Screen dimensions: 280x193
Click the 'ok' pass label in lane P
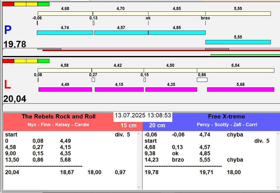coord(148,18)
